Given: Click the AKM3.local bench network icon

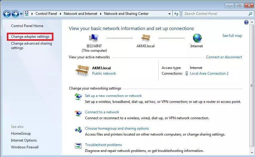Looking at the screenshot, I should point(146,38).
